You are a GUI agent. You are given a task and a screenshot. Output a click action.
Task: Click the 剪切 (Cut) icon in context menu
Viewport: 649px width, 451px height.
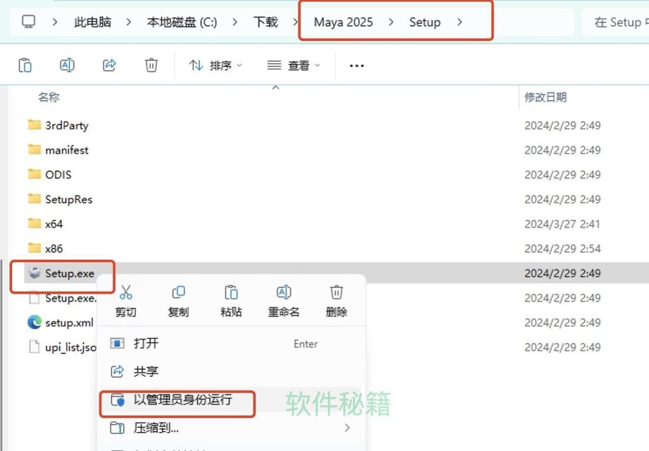tap(125, 292)
